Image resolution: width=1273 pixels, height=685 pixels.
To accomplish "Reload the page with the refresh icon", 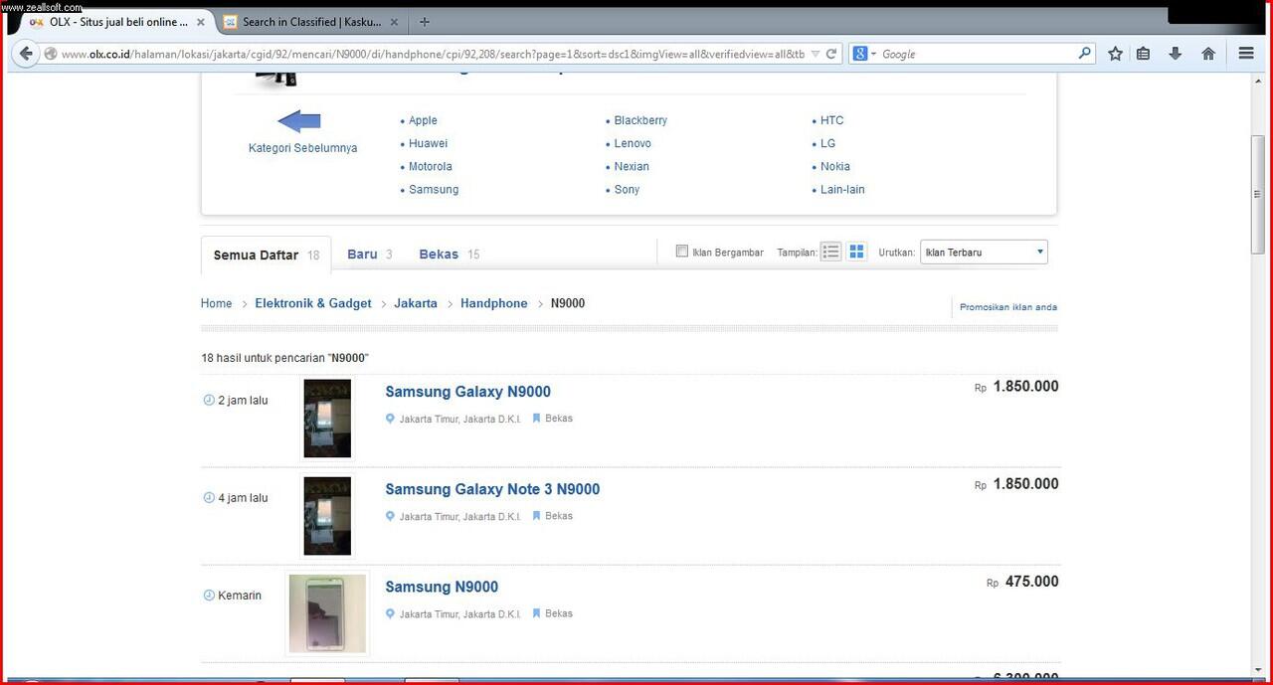I will pyautogui.click(x=831, y=54).
